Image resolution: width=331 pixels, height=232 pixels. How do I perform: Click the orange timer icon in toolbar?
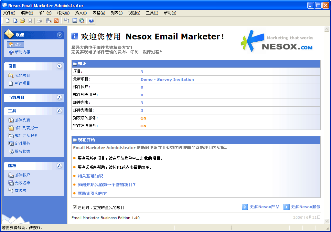(x=56, y=21)
